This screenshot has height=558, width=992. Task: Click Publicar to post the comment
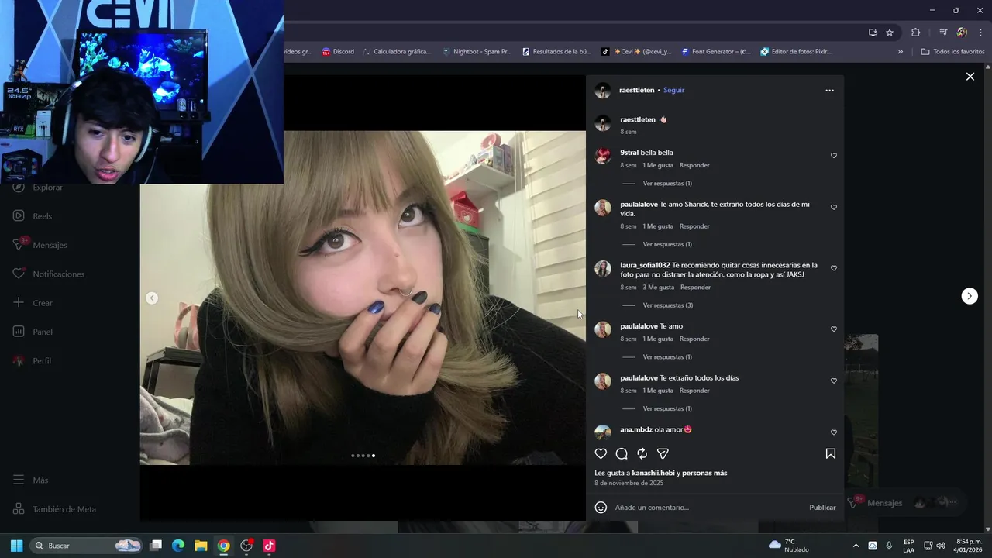click(822, 508)
